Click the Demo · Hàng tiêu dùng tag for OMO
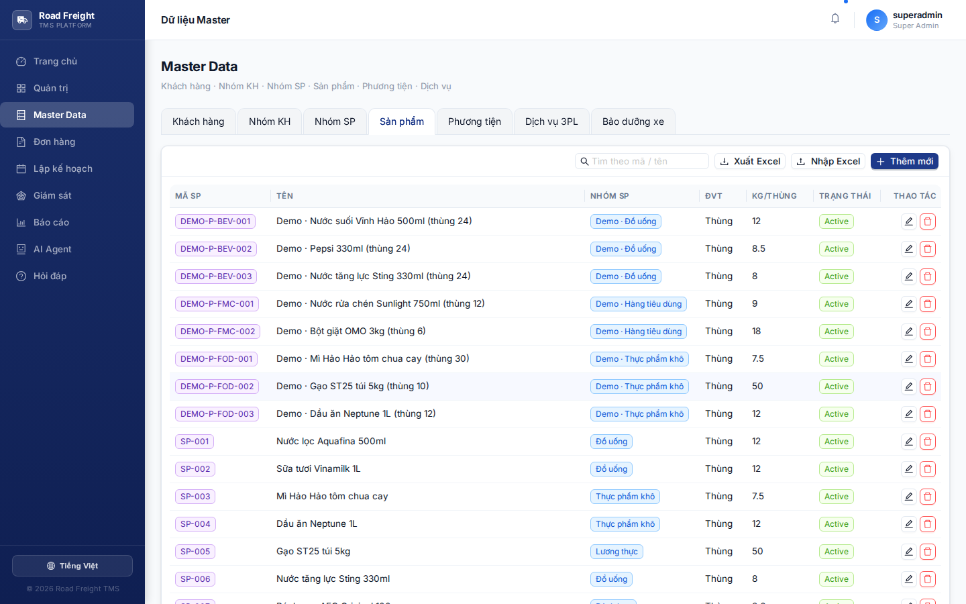 point(639,332)
